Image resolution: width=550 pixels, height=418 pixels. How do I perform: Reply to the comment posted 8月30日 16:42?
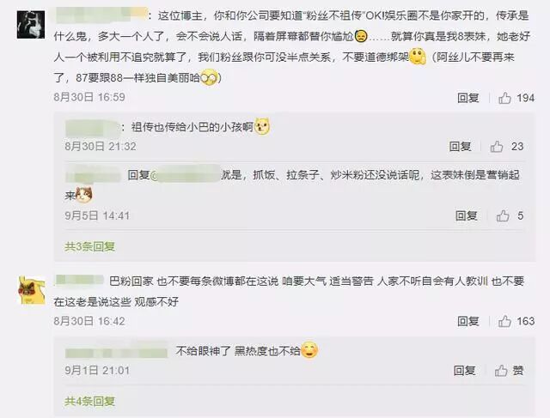click(x=468, y=321)
